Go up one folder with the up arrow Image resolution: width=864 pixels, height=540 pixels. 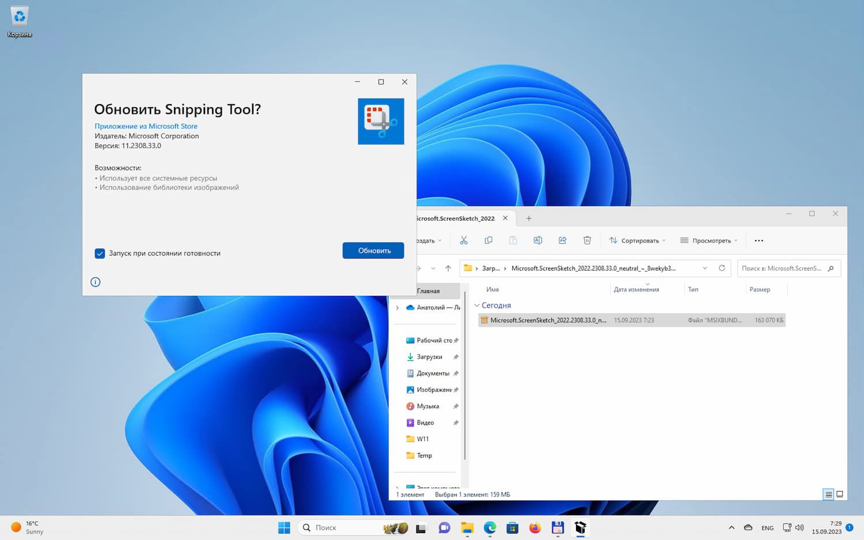(x=448, y=268)
